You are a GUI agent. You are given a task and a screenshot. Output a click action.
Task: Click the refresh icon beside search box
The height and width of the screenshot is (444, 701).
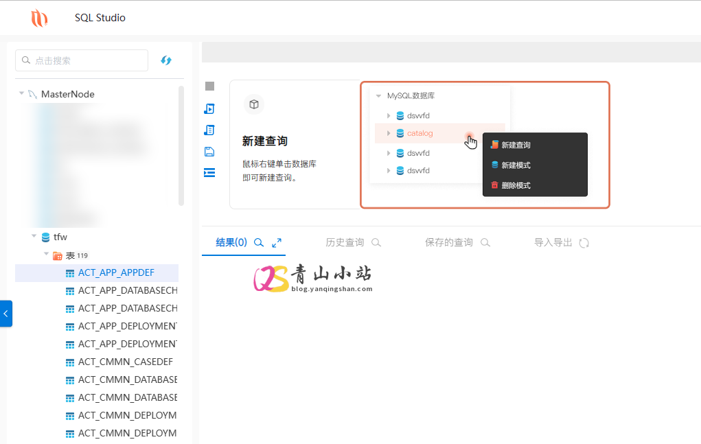166,60
